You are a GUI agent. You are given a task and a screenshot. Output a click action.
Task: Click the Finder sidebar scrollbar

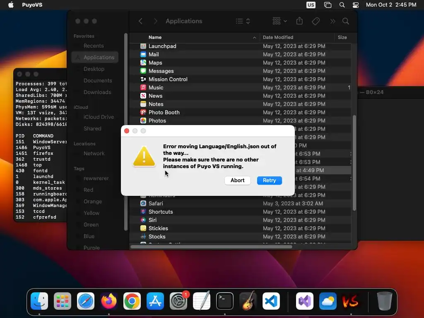tap(126, 132)
